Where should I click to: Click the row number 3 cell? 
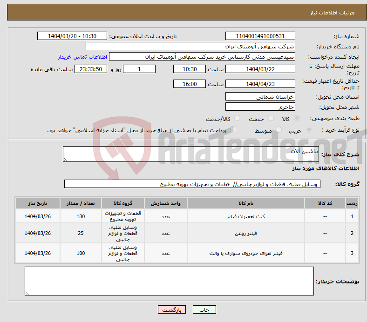click(x=352, y=253)
